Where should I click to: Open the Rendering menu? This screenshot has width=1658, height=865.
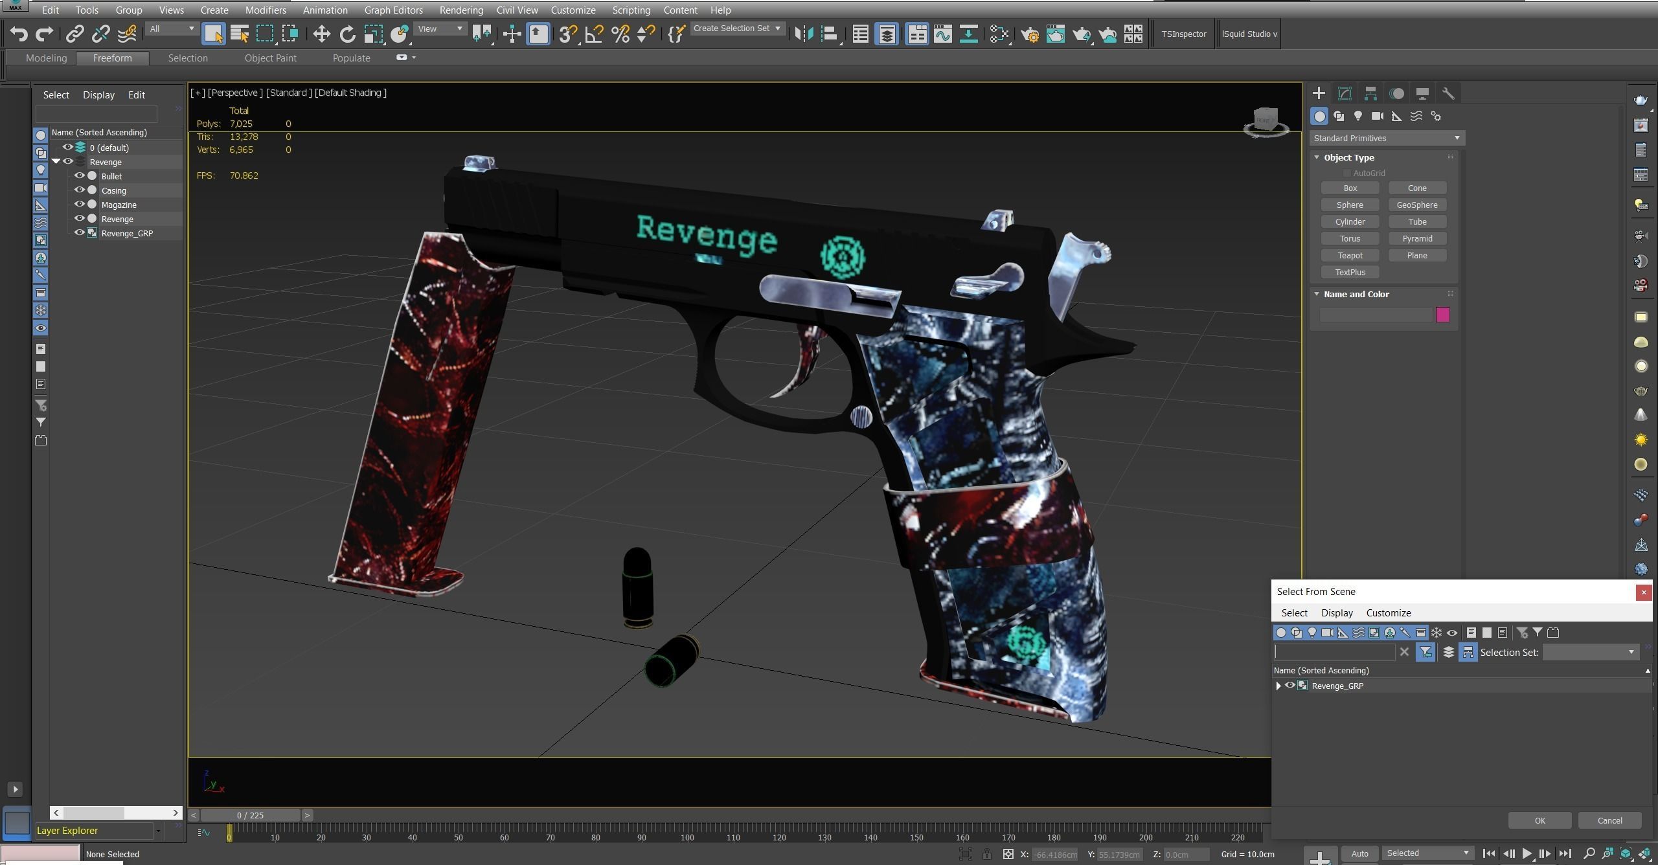click(x=460, y=10)
